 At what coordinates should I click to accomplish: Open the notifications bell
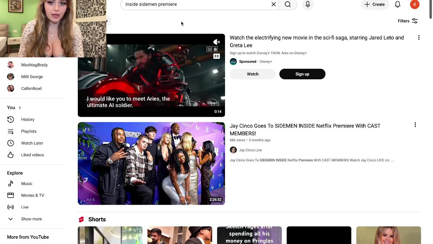[397, 4]
